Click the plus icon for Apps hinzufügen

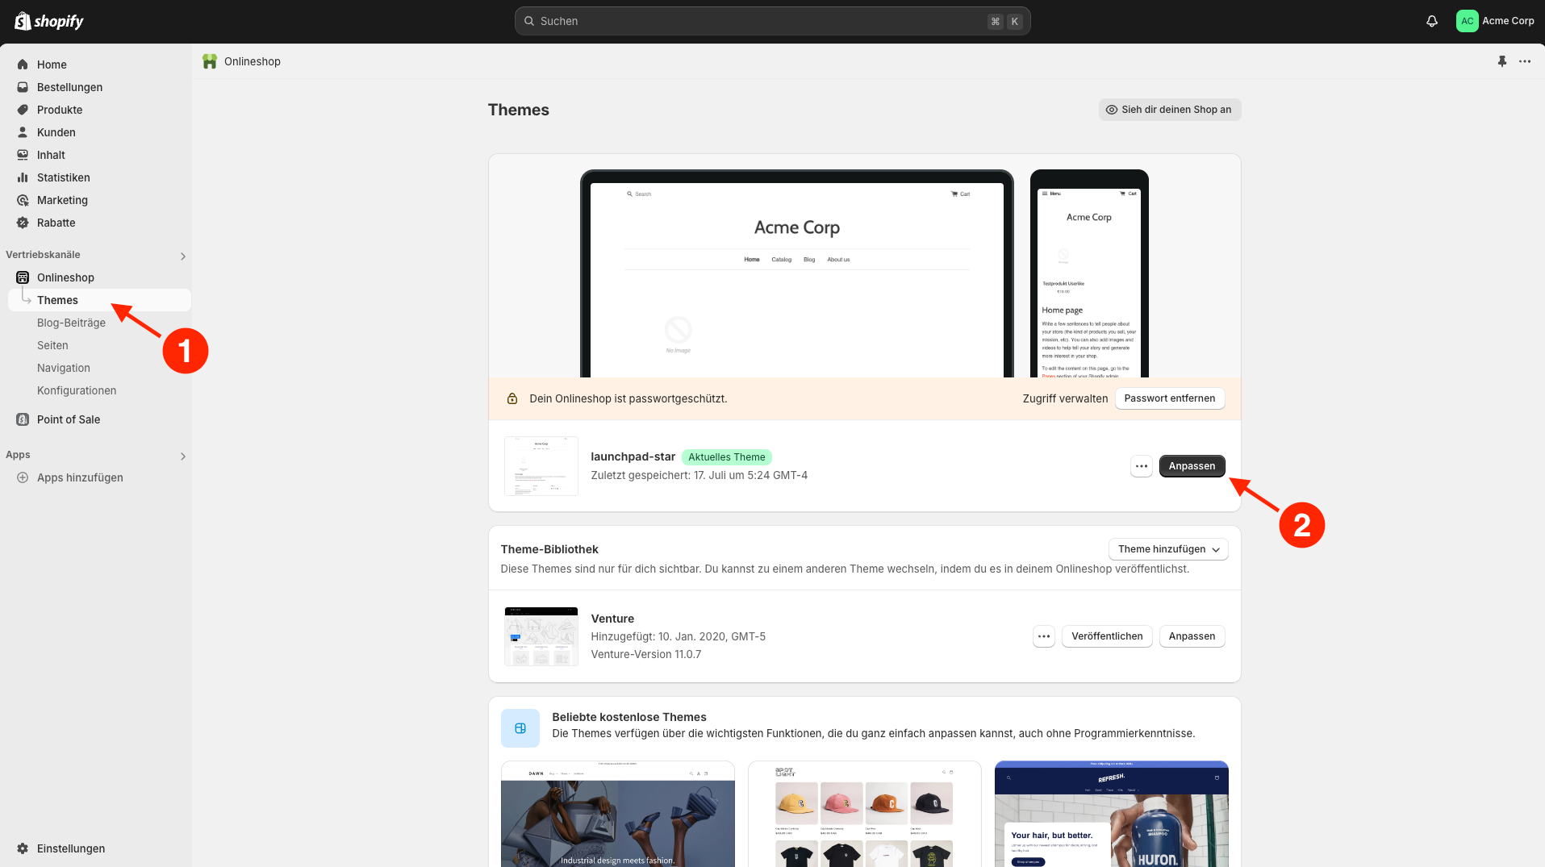[23, 477]
